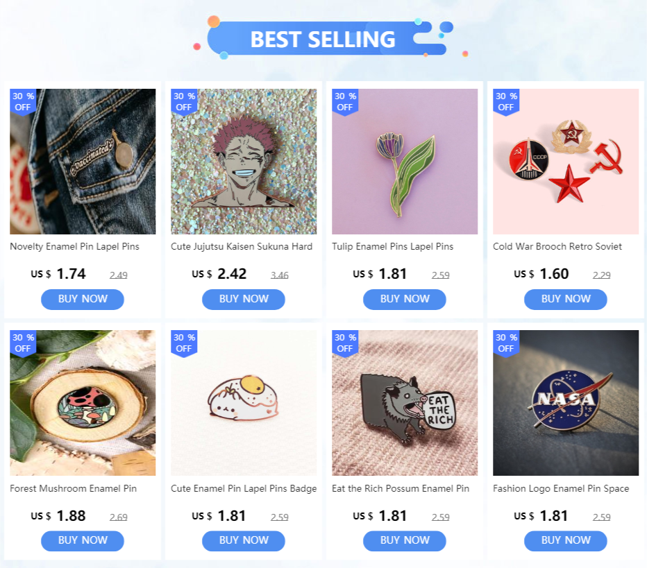The width and height of the screenshot is (647, 568).
Task: Open the Vaccinated denim jacket pin image
Action: [83, 161]
